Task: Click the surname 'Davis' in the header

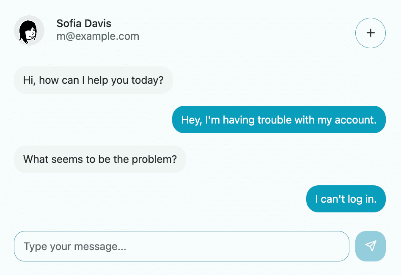Action: [99, 24]
